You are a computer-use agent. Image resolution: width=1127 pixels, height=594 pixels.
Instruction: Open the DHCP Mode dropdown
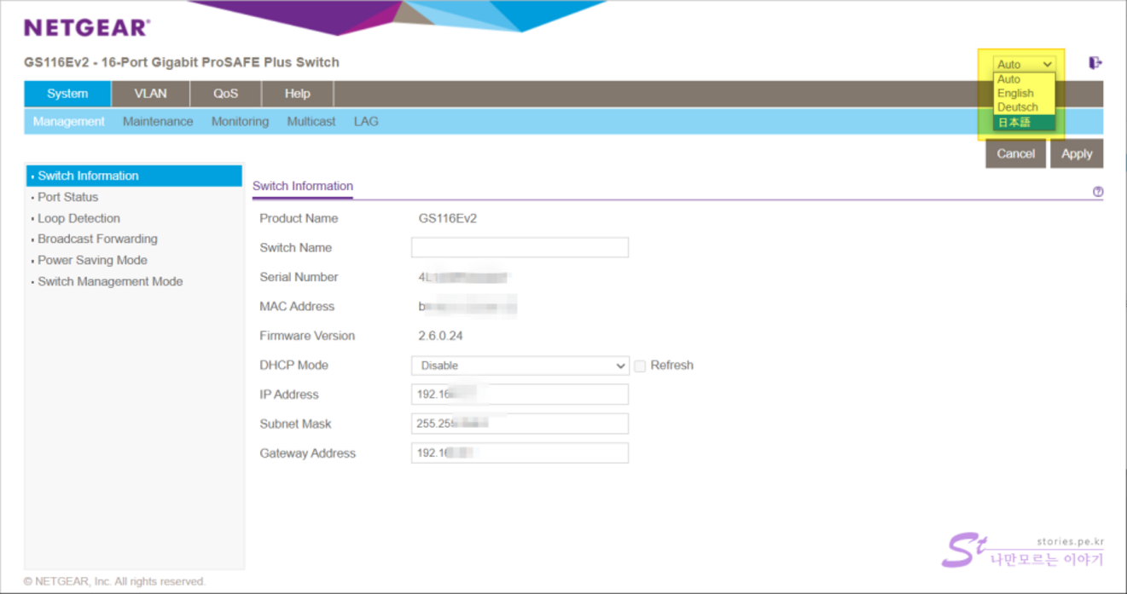pyautogui.click(x=520, y=366)
